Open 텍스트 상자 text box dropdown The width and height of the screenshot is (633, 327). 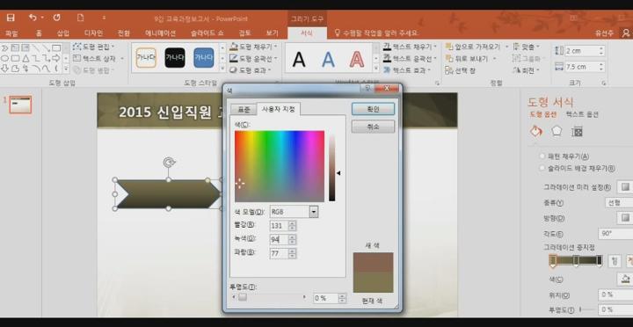(x=98, y=59)
